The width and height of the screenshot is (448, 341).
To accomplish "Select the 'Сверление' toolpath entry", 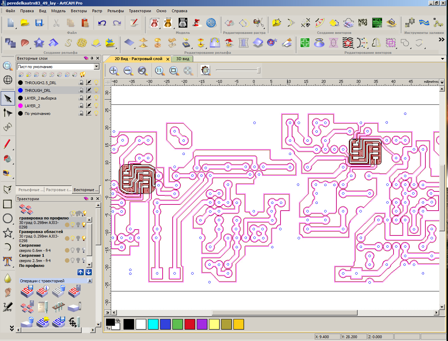I will tap(30, 245).
